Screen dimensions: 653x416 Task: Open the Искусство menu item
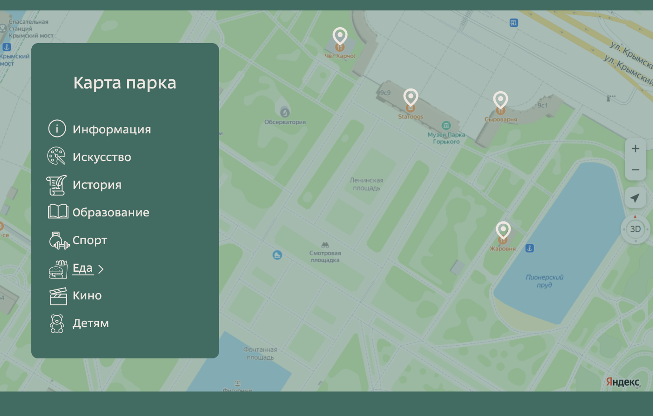coord(102,157)
